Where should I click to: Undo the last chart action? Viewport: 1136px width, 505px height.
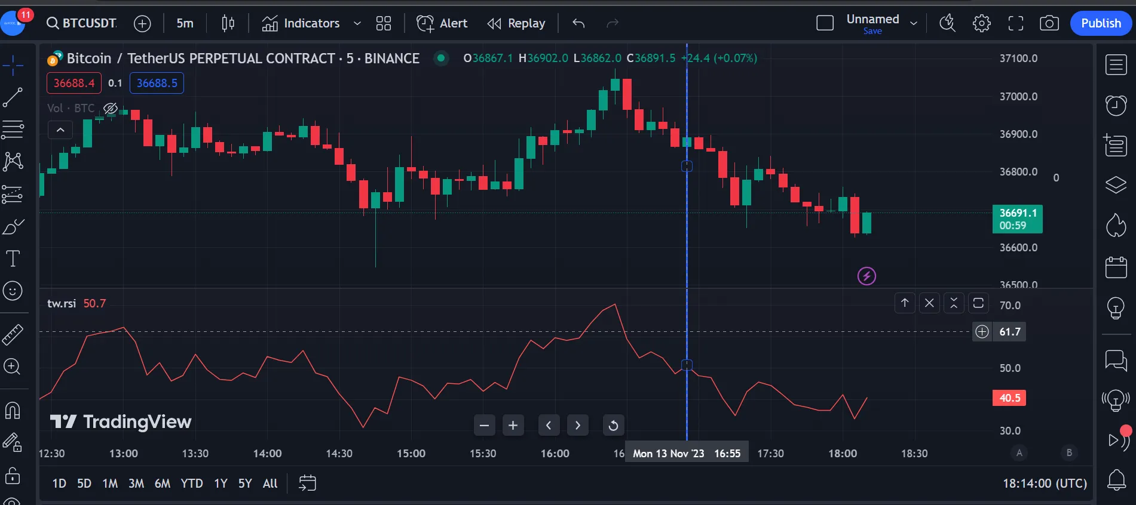pos(578,23)
